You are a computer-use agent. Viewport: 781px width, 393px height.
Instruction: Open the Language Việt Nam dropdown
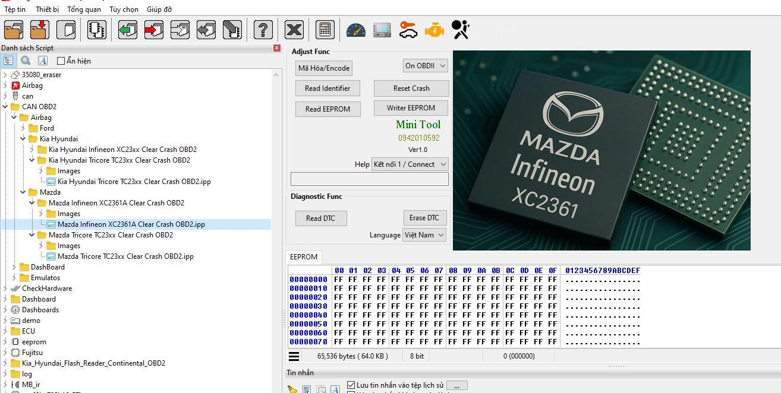click(x=424, y=235)
